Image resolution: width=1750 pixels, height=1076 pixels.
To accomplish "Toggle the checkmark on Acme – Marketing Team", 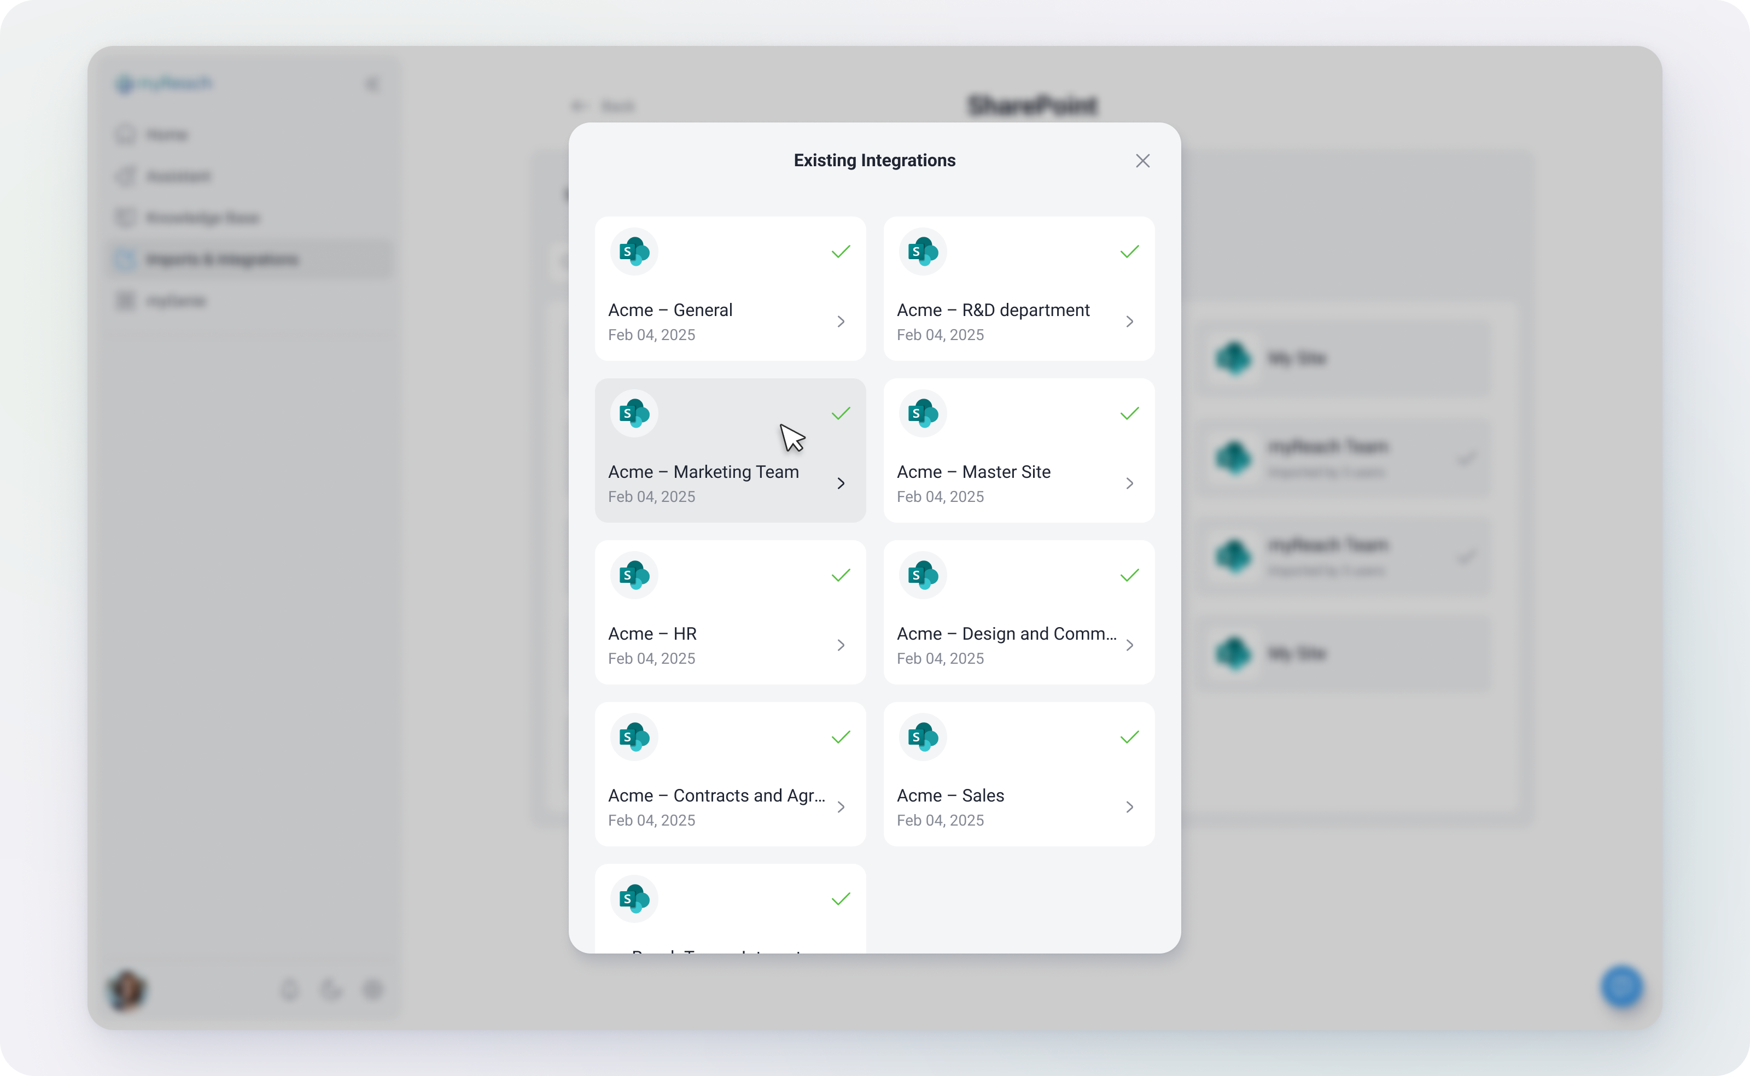I will click(840, 413).
